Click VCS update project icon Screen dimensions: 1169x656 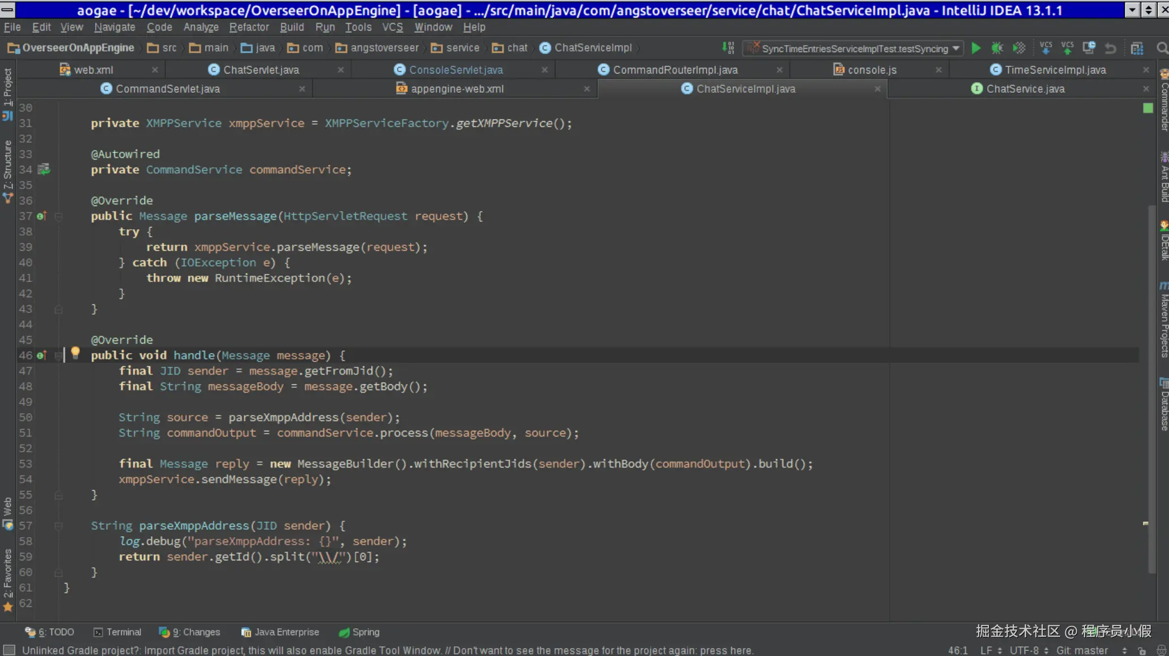click(x=1046, y=48)
